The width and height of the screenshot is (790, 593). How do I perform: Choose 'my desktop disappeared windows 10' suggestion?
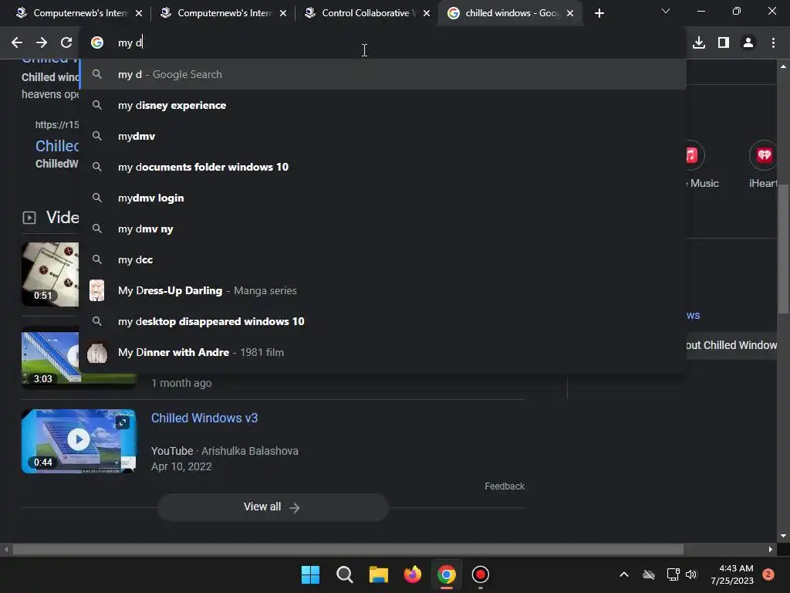(x=383, y=322)
